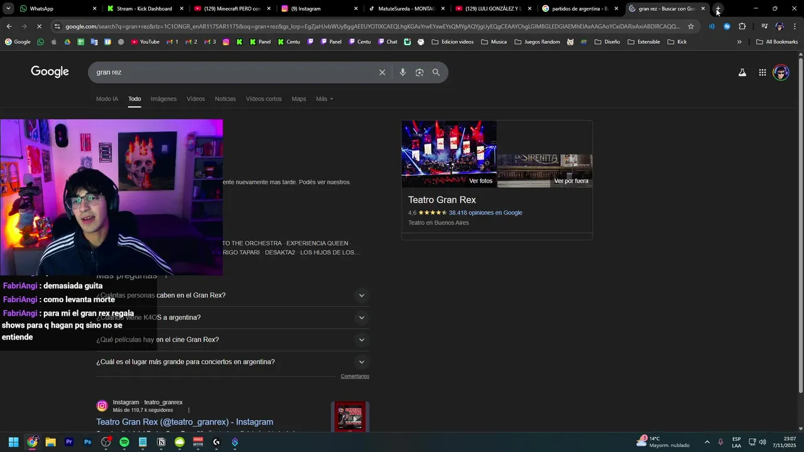Open Teatro Gran Rex Instagram result link

pyautogui.click(x=185, y=422)
